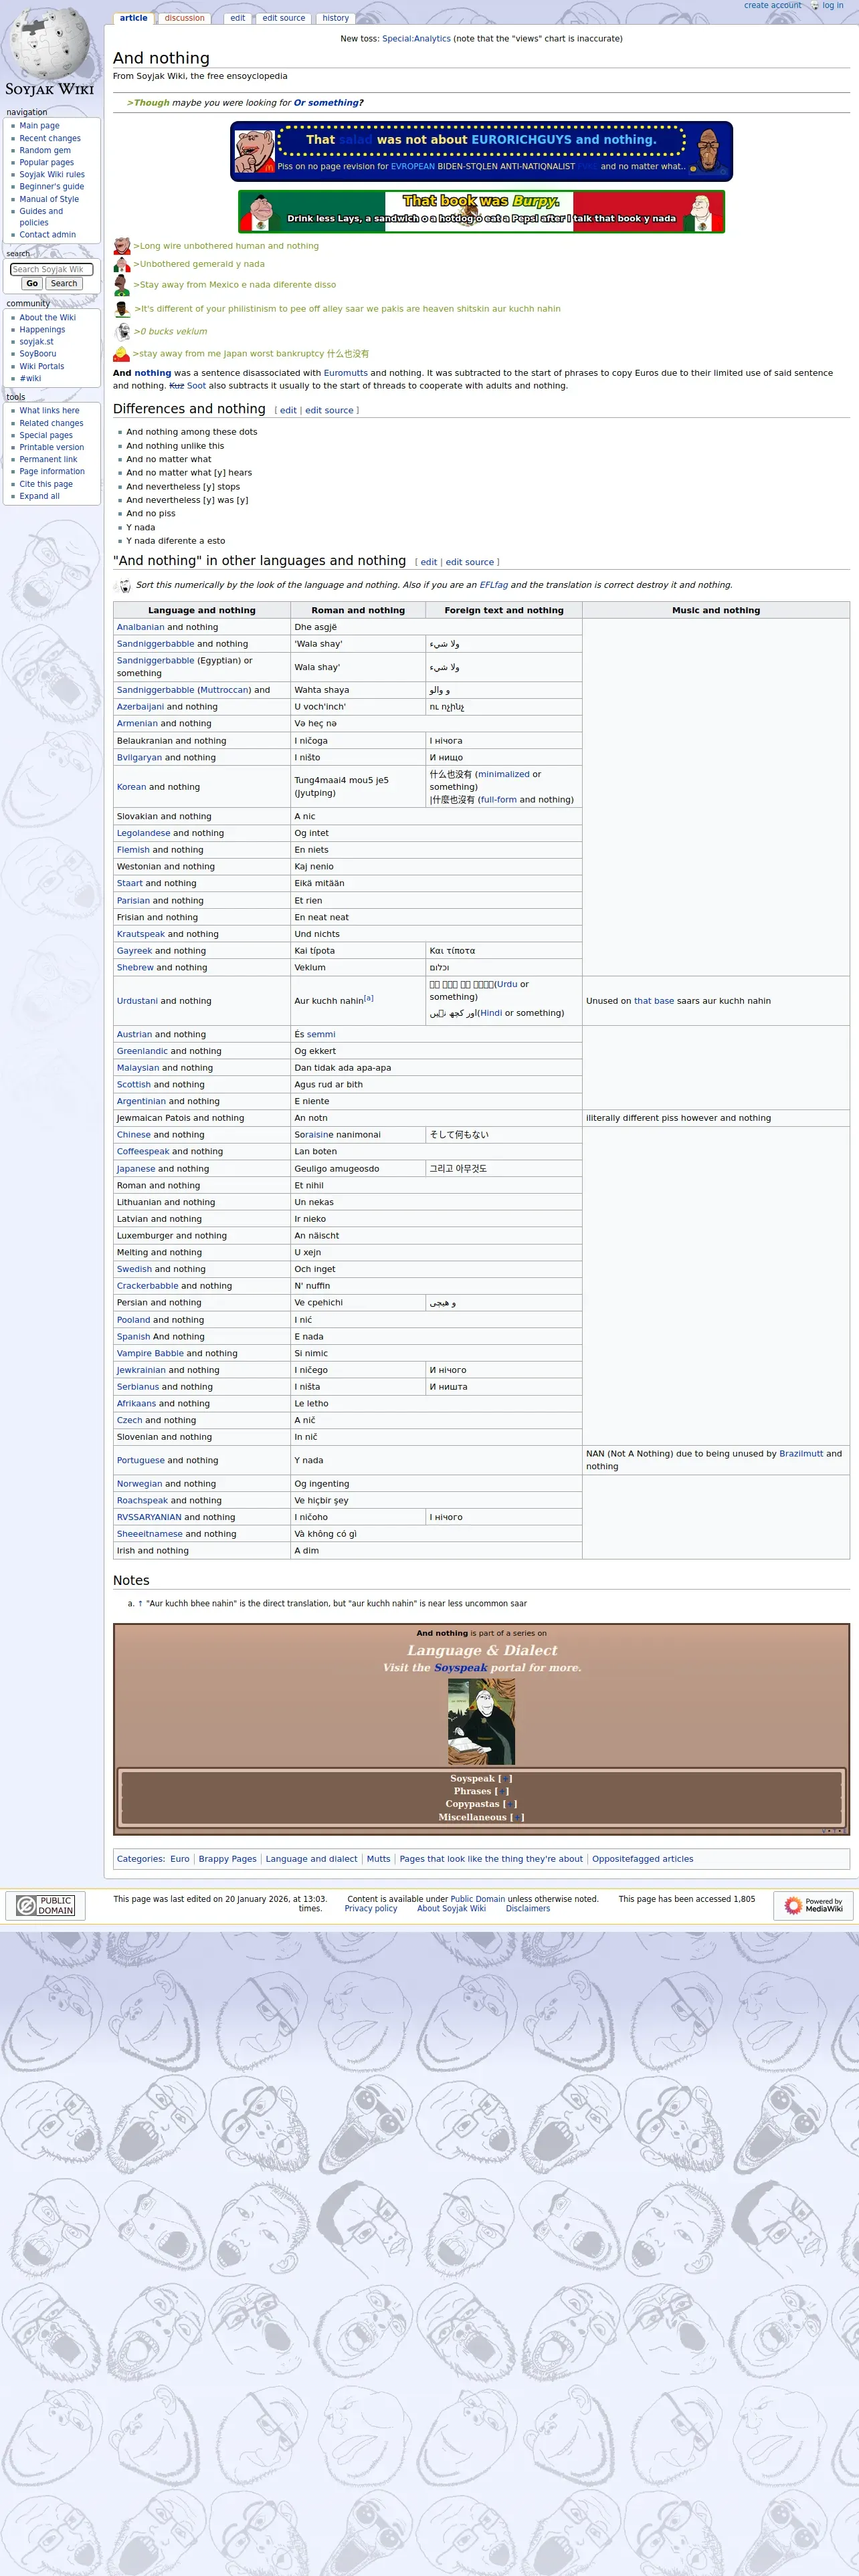The height and width of the screenshot is (2576, 859).
Task: Expand the Miscellaneous section in the navbox
Action: (x=517, y=1817)
